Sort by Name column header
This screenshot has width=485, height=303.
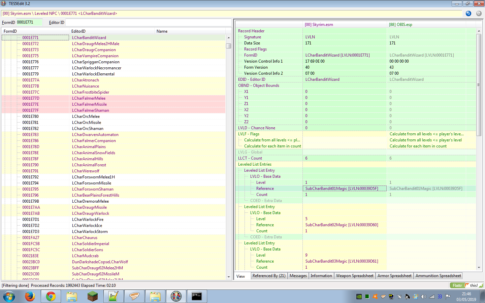point(190,31)
